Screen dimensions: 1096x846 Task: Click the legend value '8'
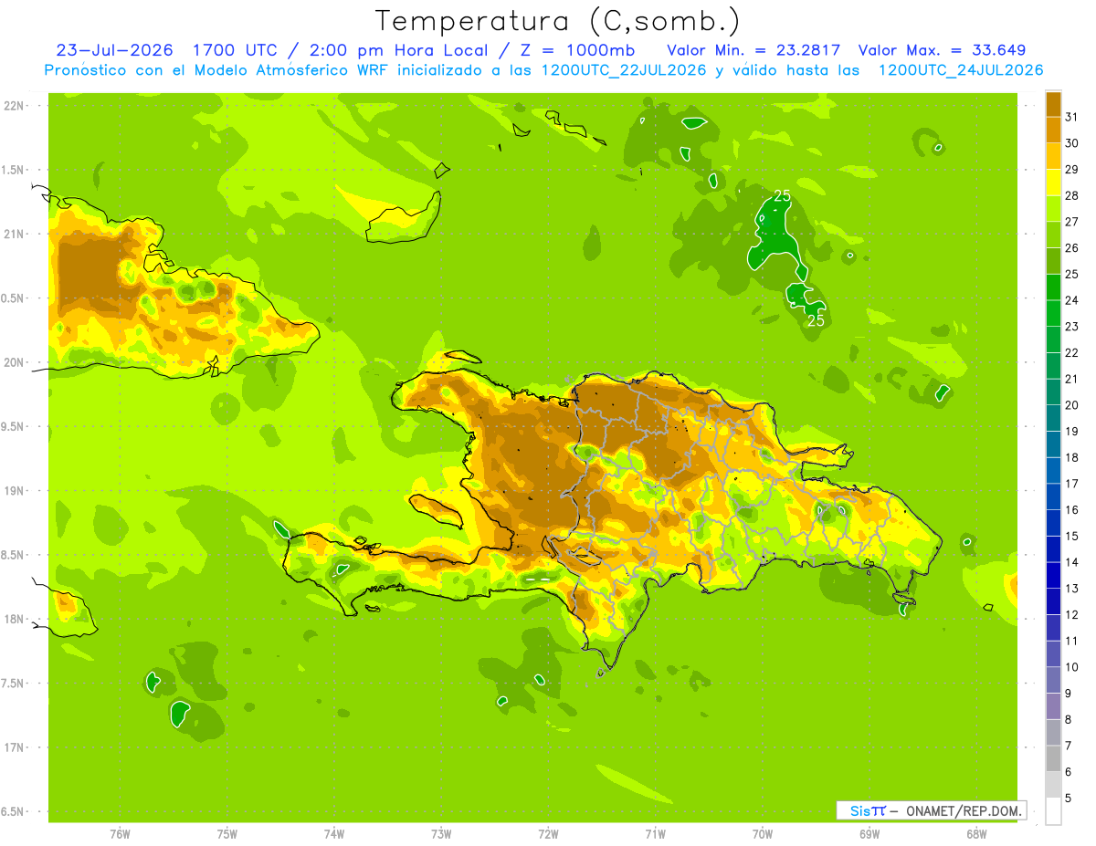pos(1069,719)
